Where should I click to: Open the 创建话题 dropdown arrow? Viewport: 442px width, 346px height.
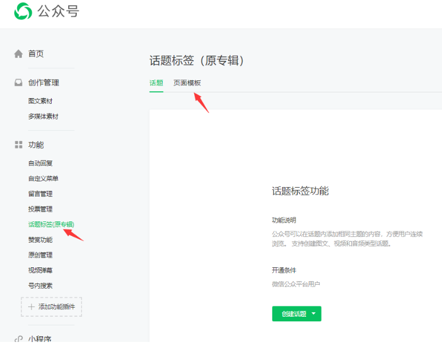(x=314, y=313)
